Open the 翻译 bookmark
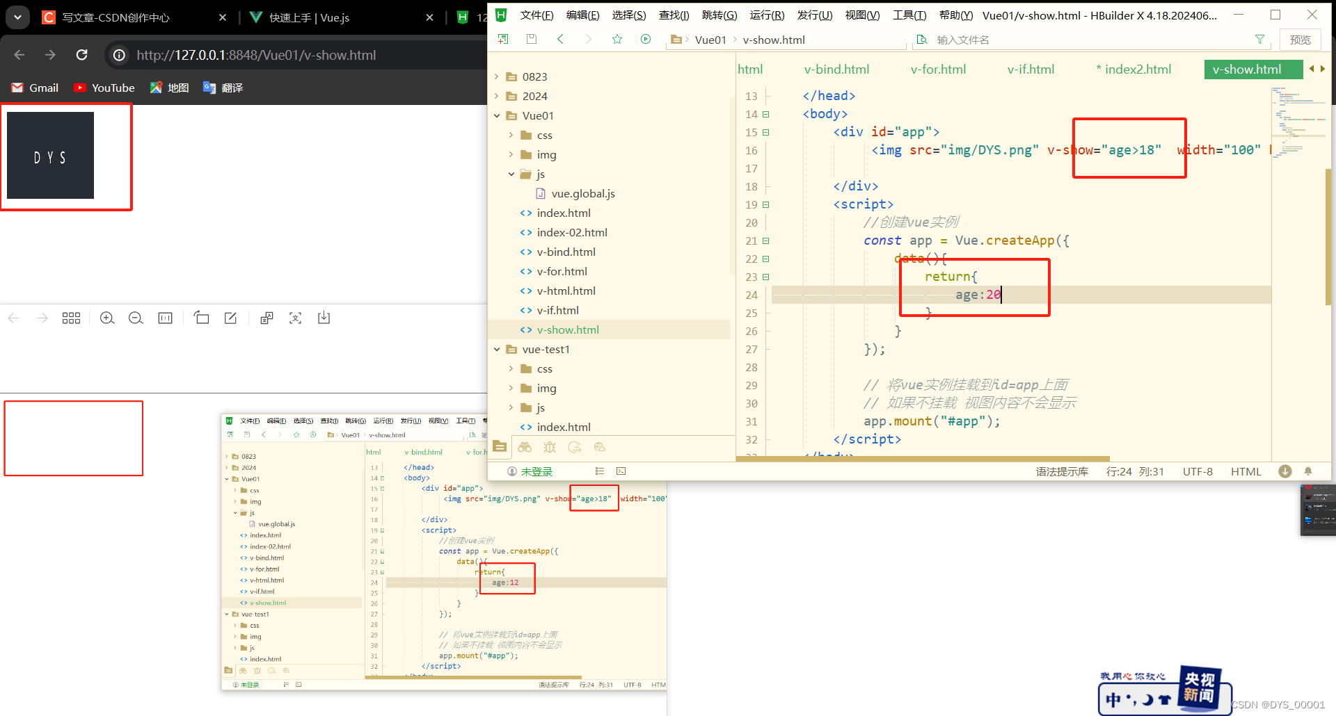 [223, 88]
